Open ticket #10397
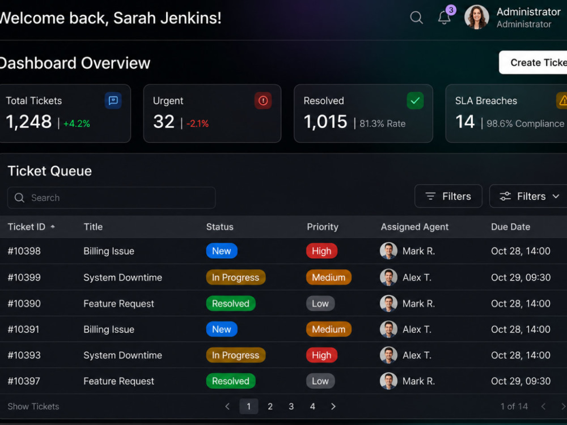This screenshot has height=425, width=567. click(x=24, y=381)
